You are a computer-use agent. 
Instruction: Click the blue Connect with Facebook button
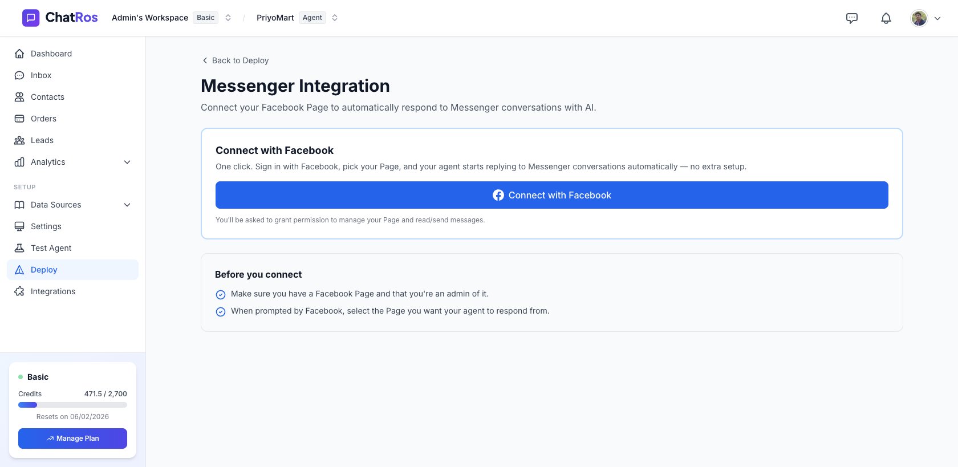551,195
